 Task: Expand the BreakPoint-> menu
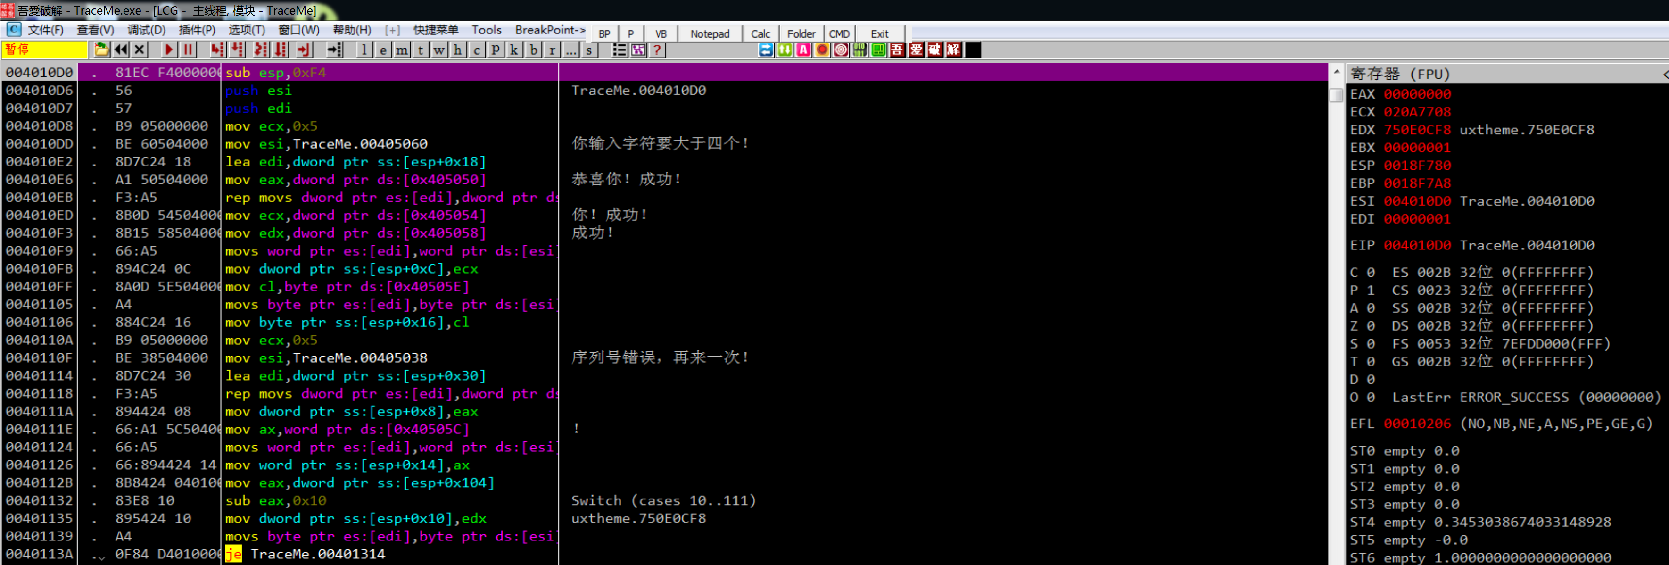click(549, 30)
